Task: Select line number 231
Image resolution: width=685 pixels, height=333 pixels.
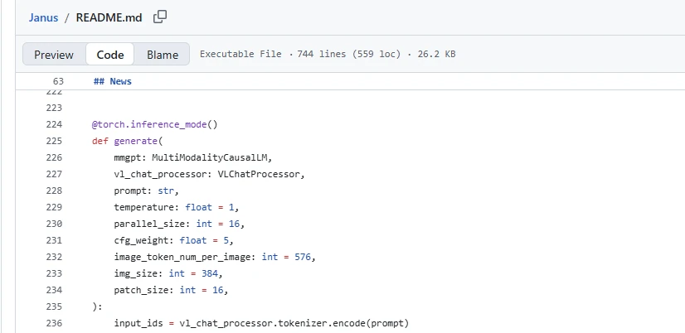Action: pyautogui.click(x=54, y=240)
